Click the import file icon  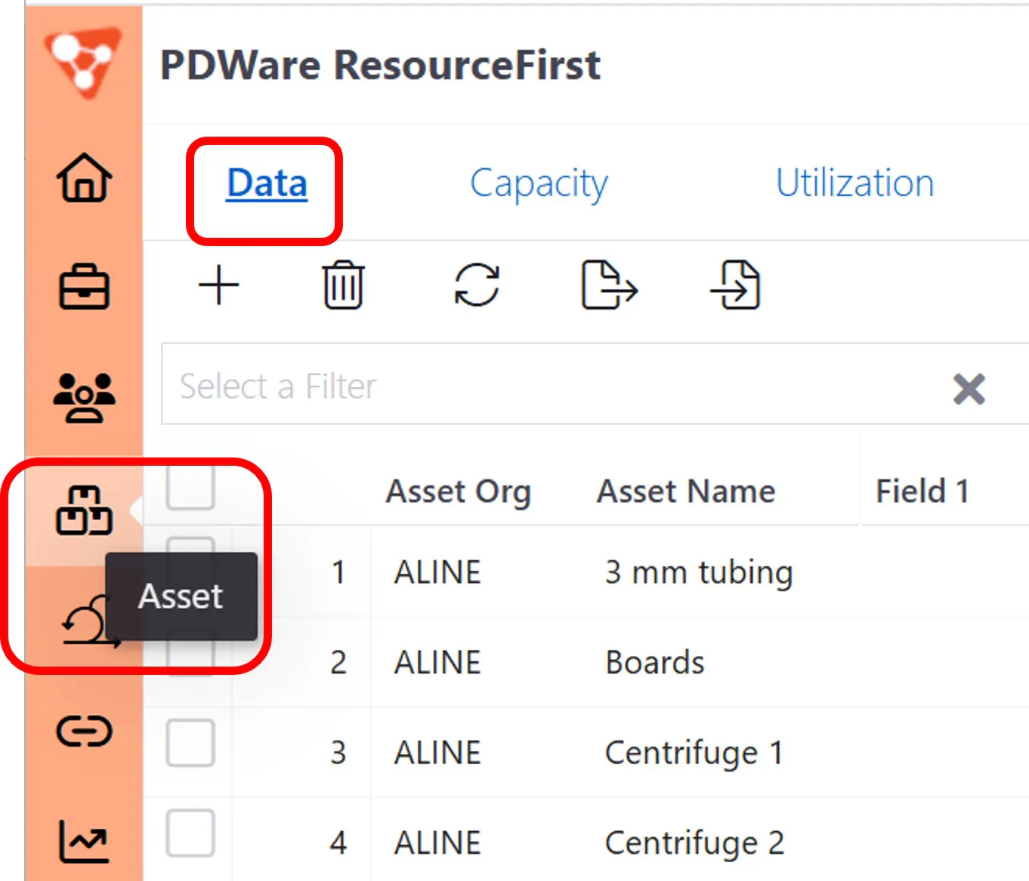coord(735,285)
